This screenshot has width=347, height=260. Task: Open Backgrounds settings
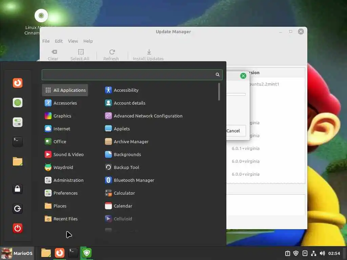click(123, 154)
